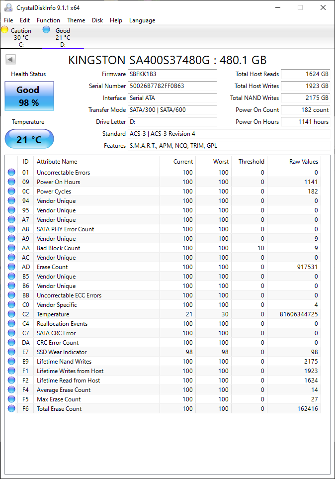335x479 pixels.
Task: Click the blue Good status icon for drive D
Action: point(46,30)
